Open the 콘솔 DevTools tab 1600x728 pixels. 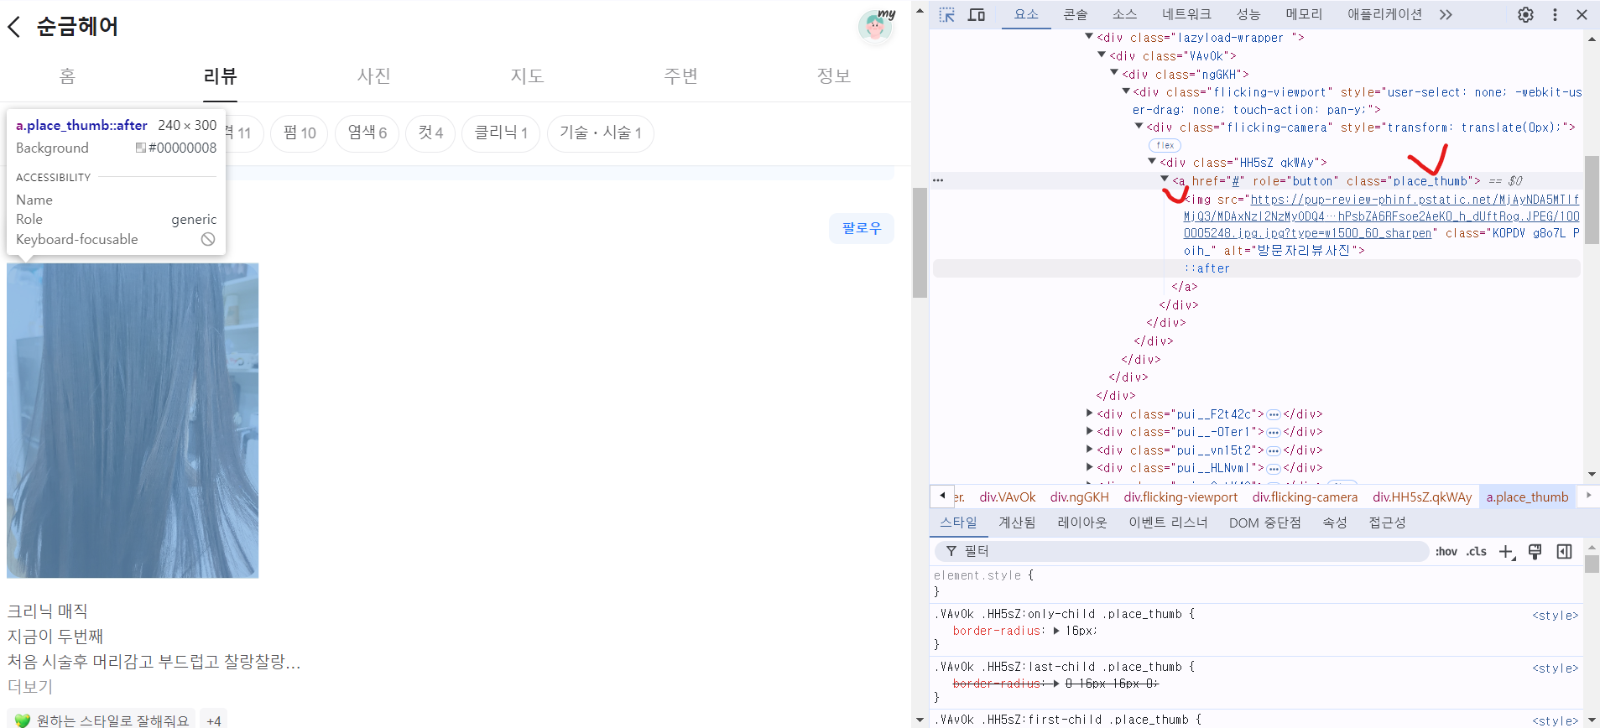tap(1076, 14)
